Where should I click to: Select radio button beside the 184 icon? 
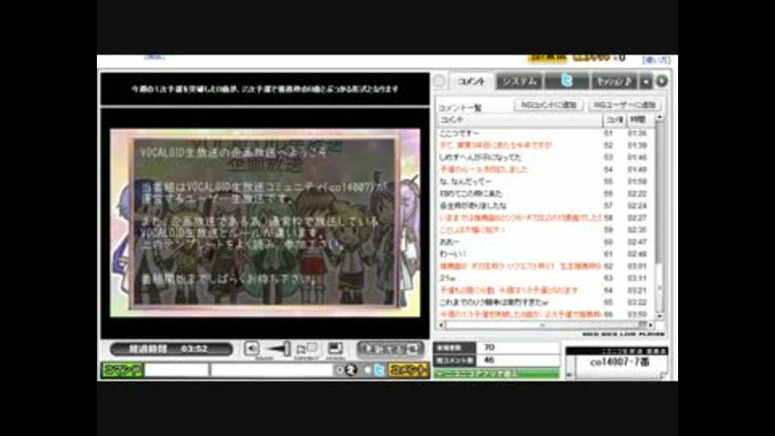tap(340, 370)
